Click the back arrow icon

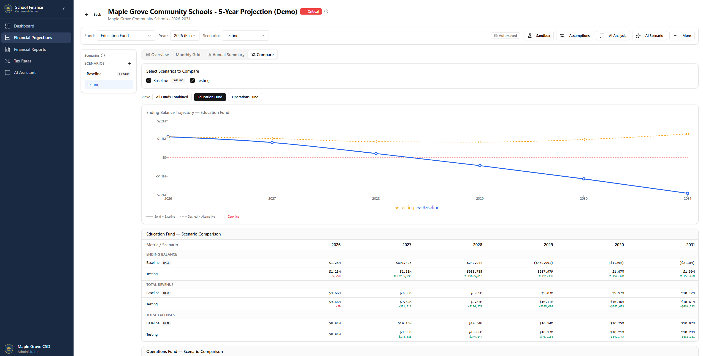tap(86, 15)
